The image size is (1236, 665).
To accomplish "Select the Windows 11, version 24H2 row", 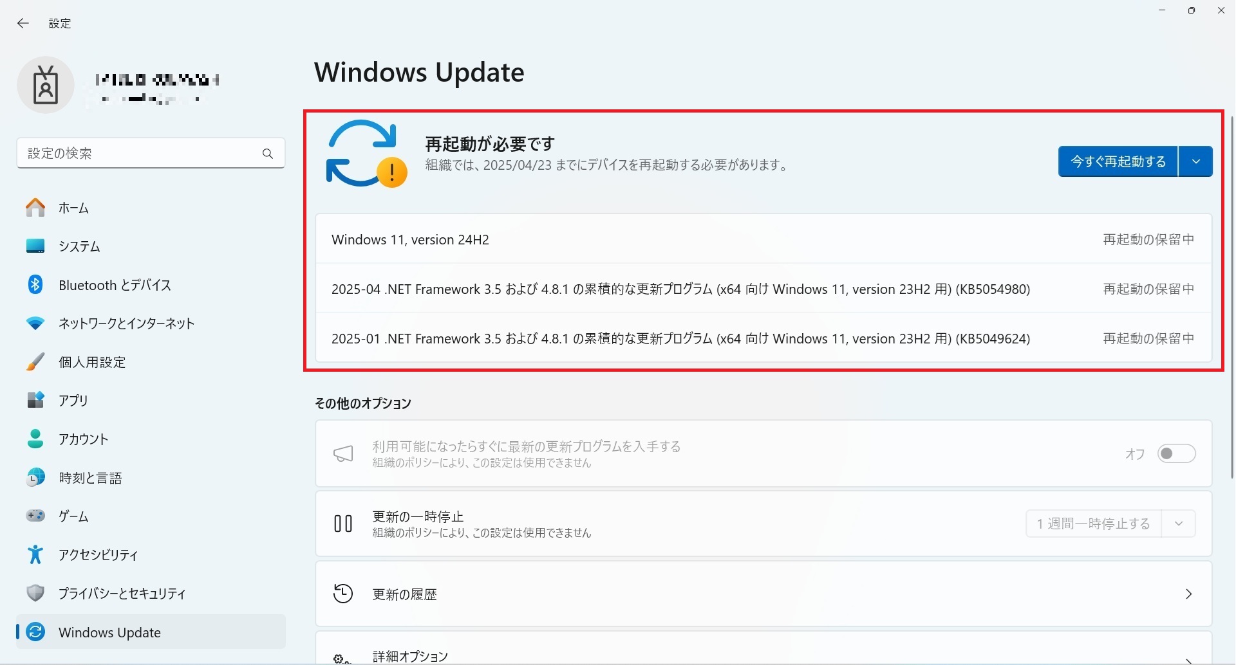I will coord(763,239).
